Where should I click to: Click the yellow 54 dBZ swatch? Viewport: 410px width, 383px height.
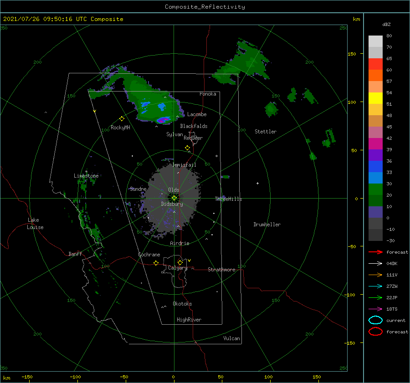375,98
